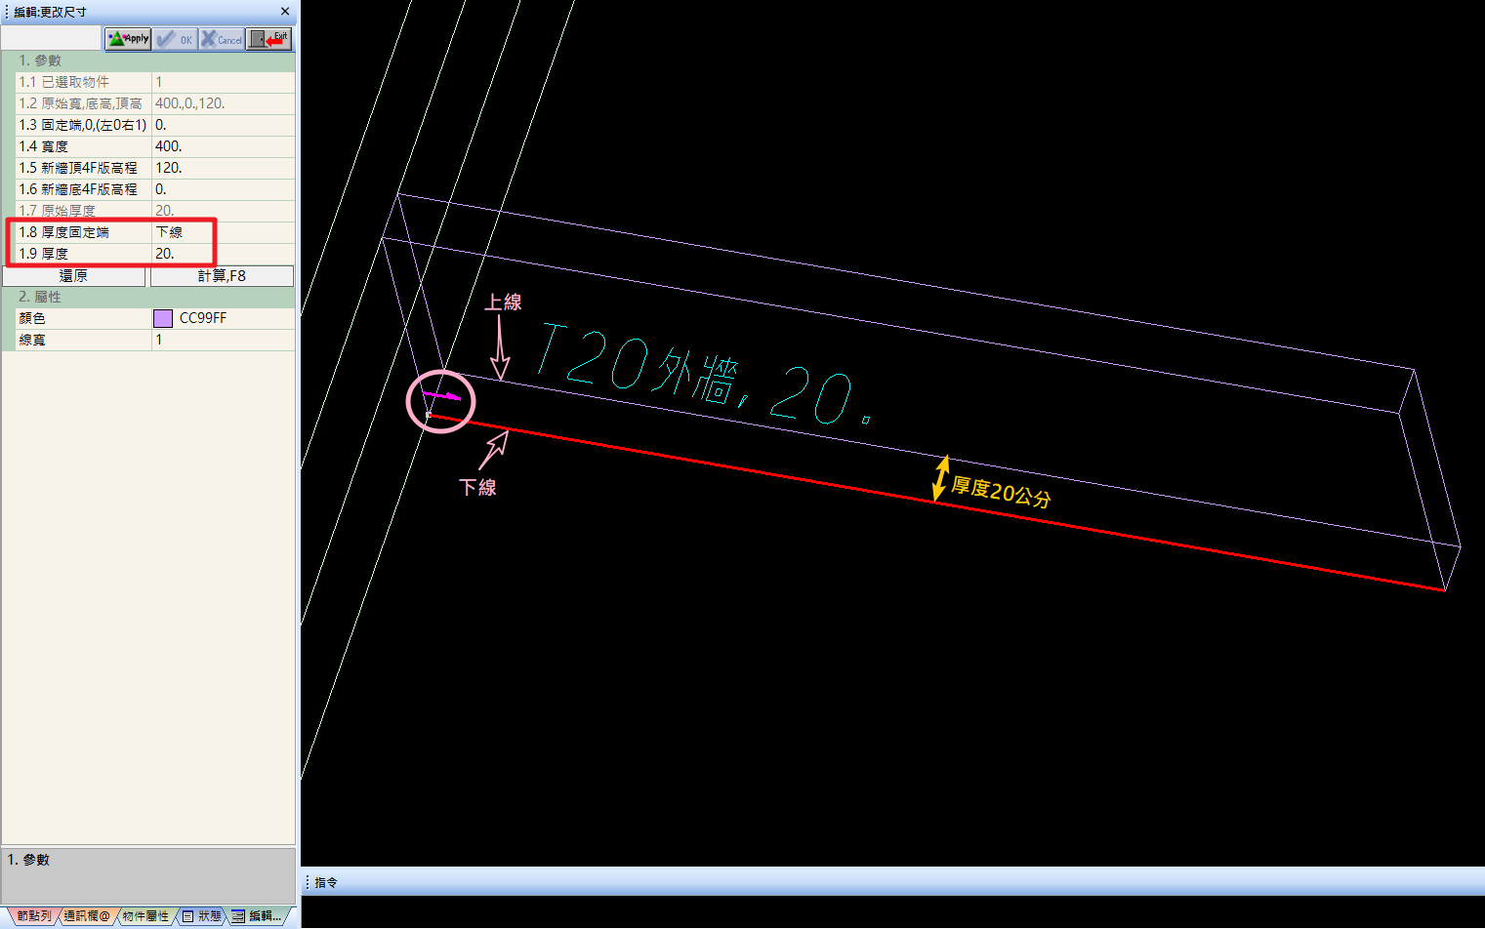Click the 指令 command bar
Viewport: 1485px width, 929px height.
893,882
